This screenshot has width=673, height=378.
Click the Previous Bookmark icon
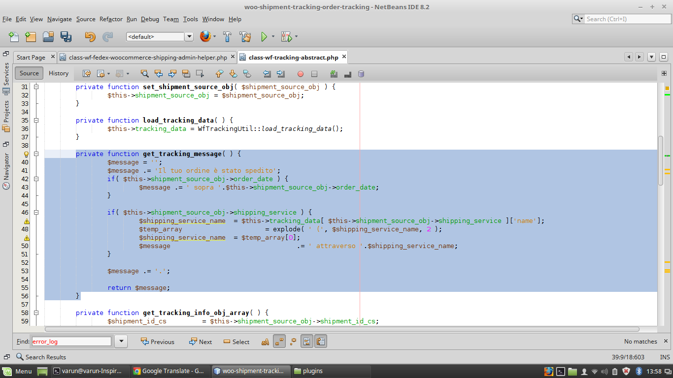220,74
